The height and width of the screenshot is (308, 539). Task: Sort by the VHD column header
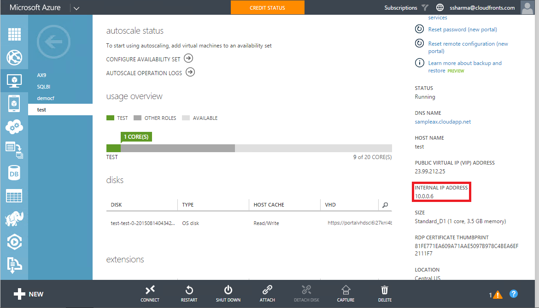tap(330, 205)
